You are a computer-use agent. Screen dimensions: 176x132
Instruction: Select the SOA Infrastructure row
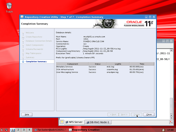pos(105,70)
